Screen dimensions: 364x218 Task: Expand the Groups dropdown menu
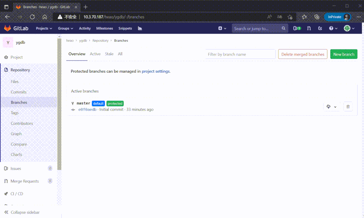(x=65, y=28)
